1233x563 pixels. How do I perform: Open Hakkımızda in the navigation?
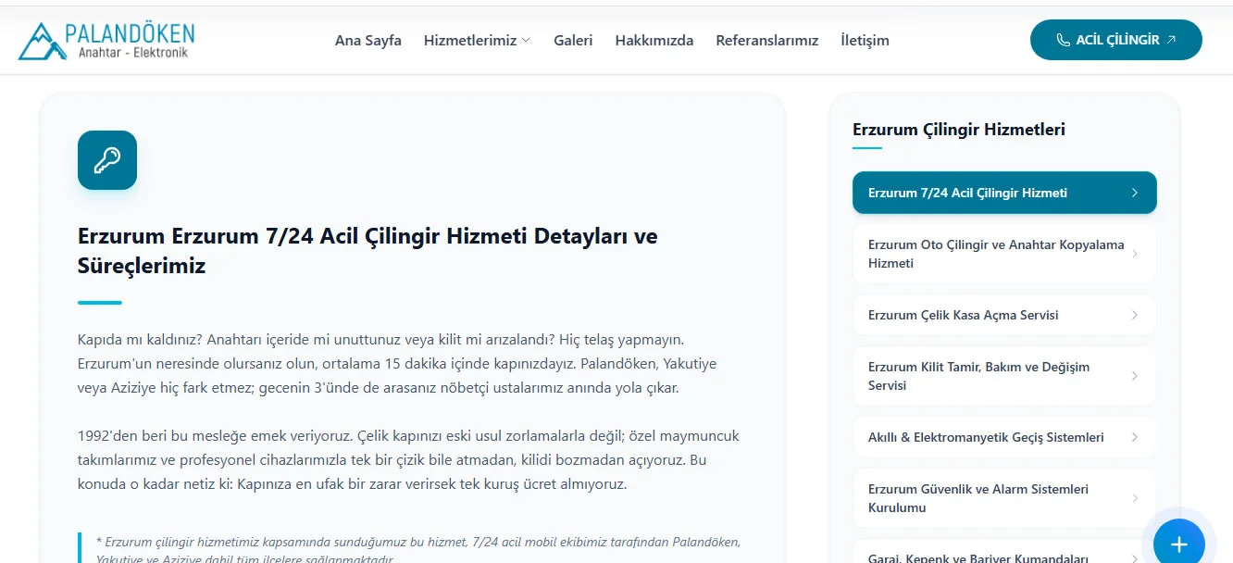(654, 41)
